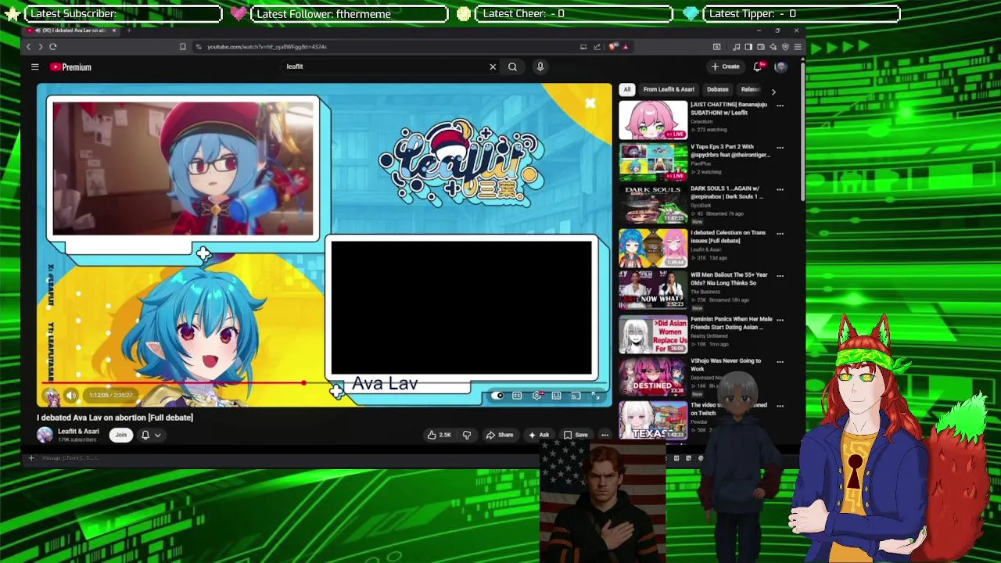Open options for DARK SOULS 1 video

click(780, 189)
